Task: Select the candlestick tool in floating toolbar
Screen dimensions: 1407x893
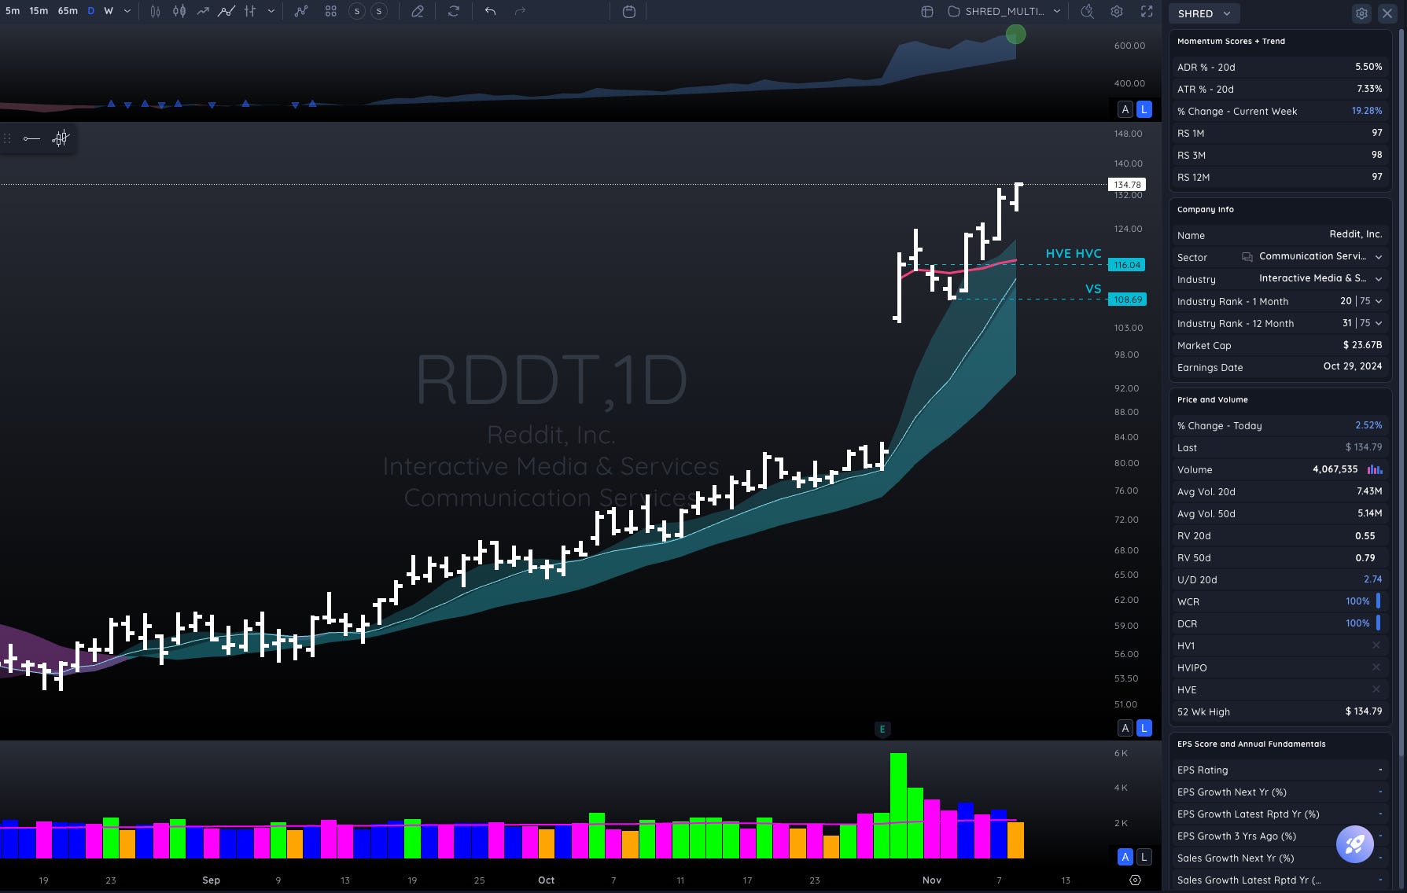Action: pos(61,138)
